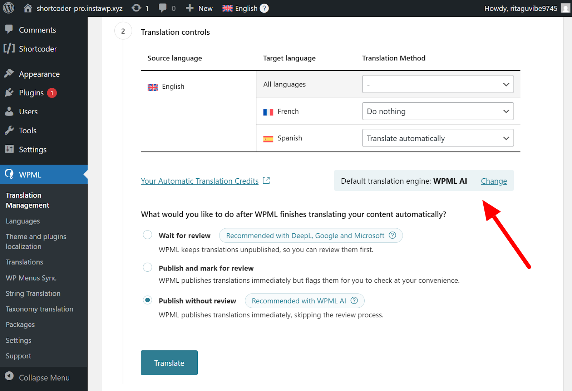Go to WPML Languages submenu
The height and width of the screenshot is (391, 572).
pos(23,221)
